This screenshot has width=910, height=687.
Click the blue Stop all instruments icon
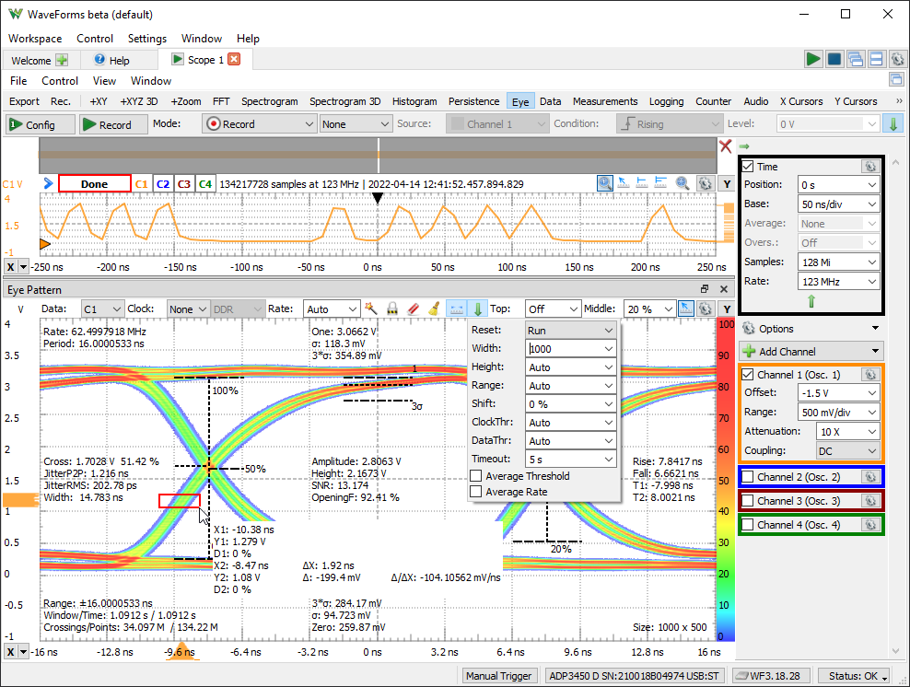tap(834, 59)
